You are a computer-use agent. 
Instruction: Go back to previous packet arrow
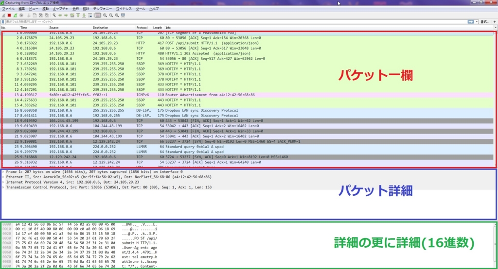[60, 15]
